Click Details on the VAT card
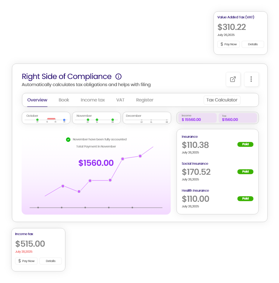Viewport: 279px width, 283px height. [253, 44]
